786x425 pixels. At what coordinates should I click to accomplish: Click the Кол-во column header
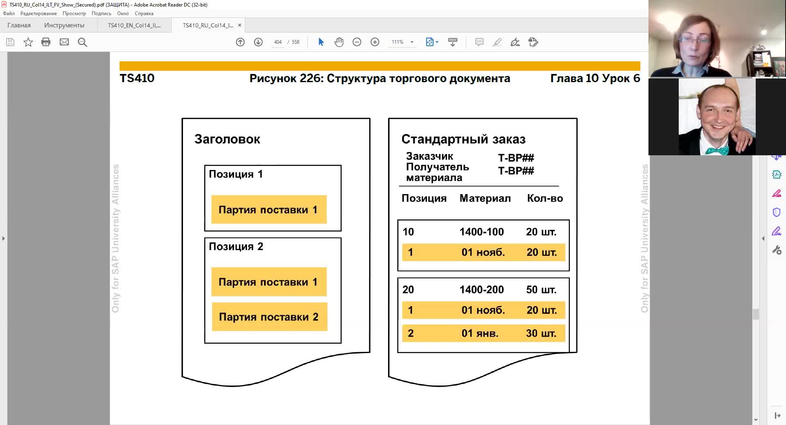pos(545,198)
